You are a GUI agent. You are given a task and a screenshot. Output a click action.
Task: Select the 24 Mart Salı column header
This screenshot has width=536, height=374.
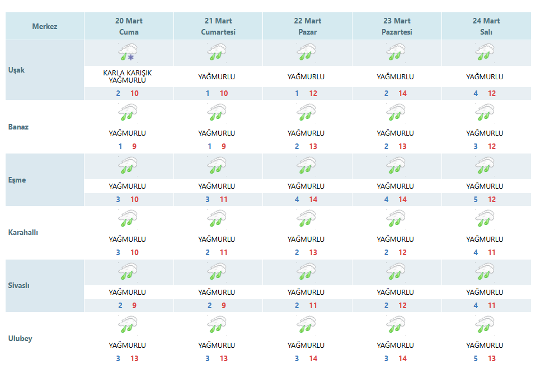(486, 26)
